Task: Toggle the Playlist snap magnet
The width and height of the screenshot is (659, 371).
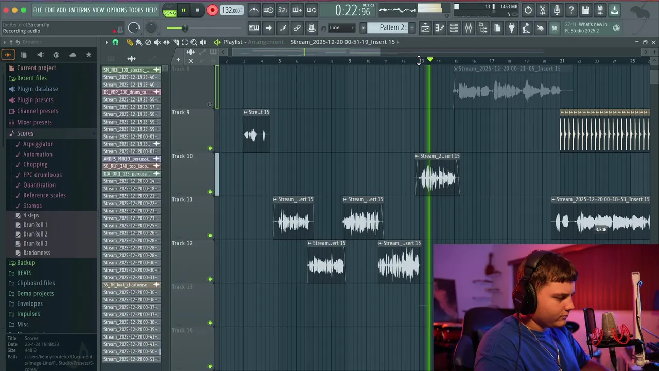Action: [x=115, y=42]
